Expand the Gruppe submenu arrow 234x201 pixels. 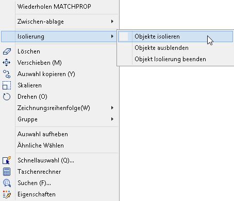(x=112, y=119)
